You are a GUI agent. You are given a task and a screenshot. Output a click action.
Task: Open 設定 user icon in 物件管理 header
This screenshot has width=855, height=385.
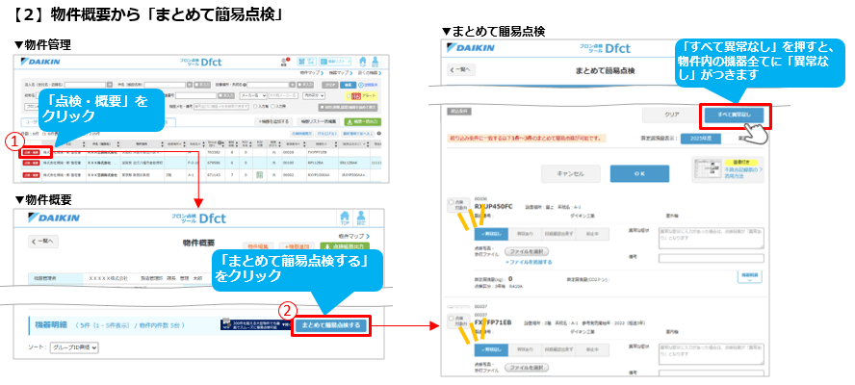376,62
